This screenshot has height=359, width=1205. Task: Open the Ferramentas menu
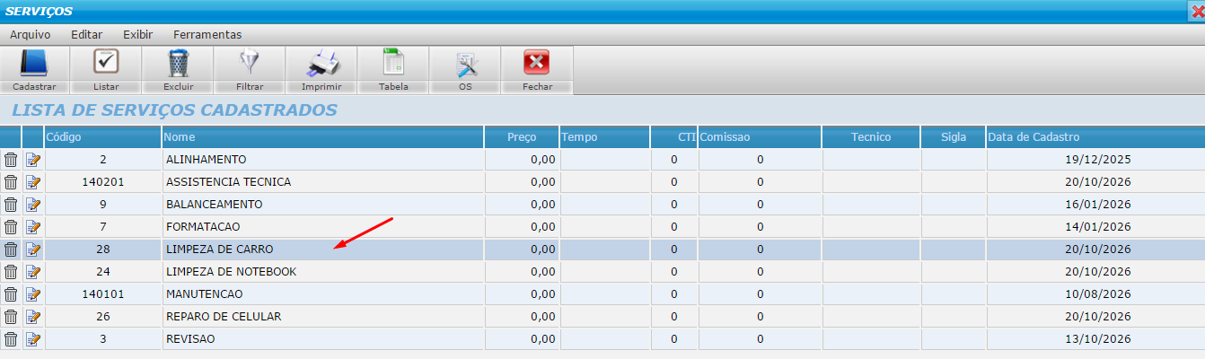207,34
